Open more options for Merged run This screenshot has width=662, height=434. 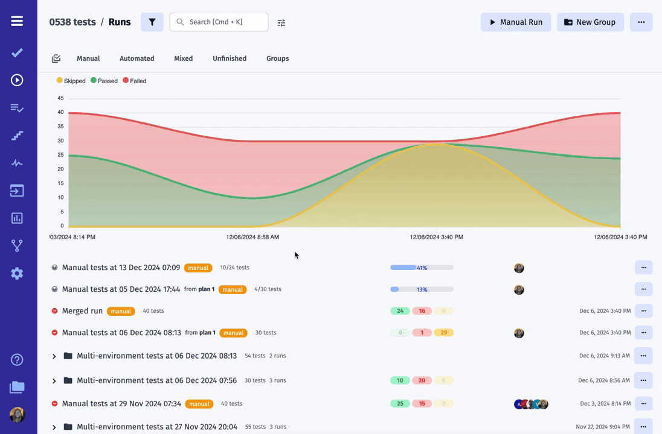coord(643,311)
